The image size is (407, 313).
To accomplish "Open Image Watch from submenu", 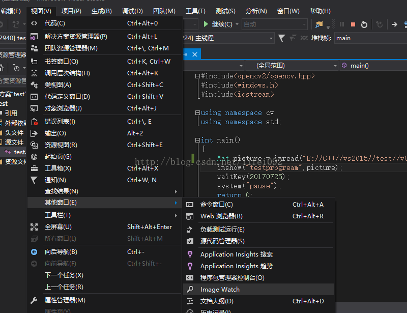I will click(x=258, y=290).
